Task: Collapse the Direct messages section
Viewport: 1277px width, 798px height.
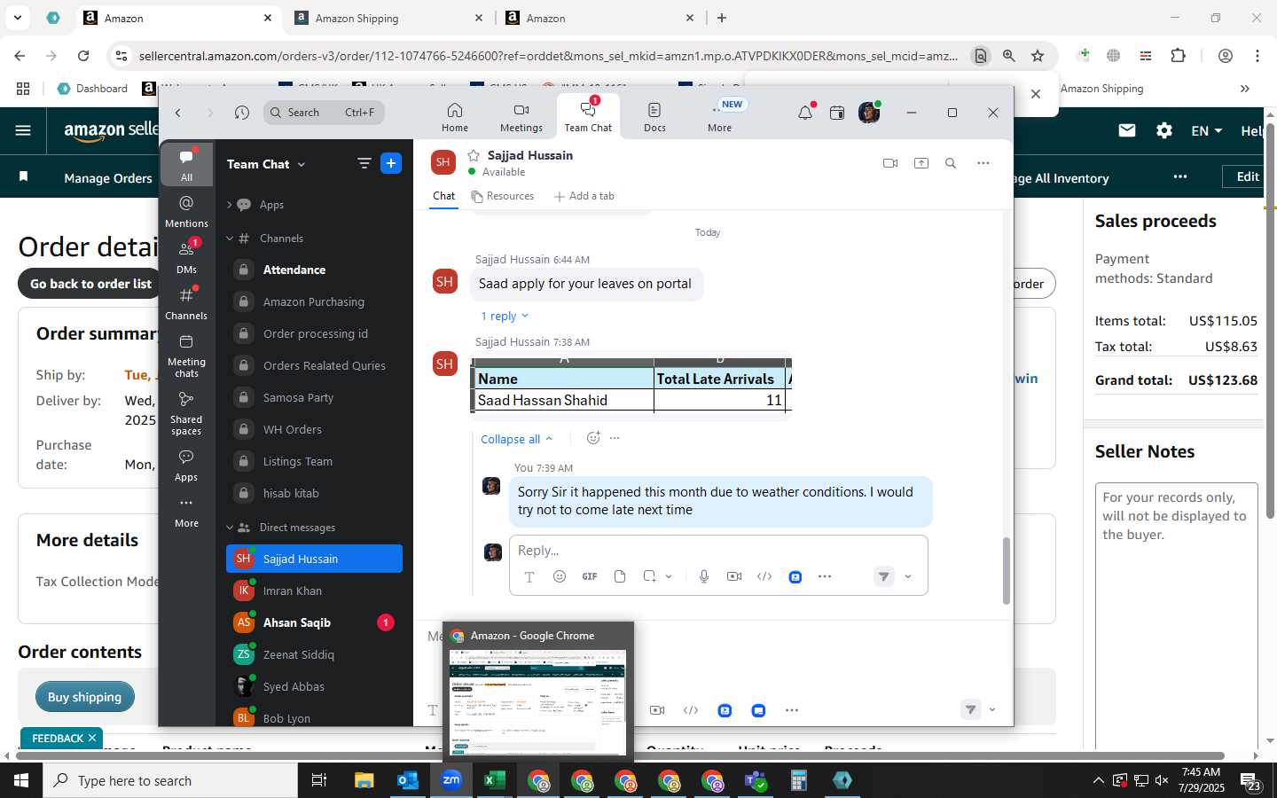Action: (x=230, y=528)
